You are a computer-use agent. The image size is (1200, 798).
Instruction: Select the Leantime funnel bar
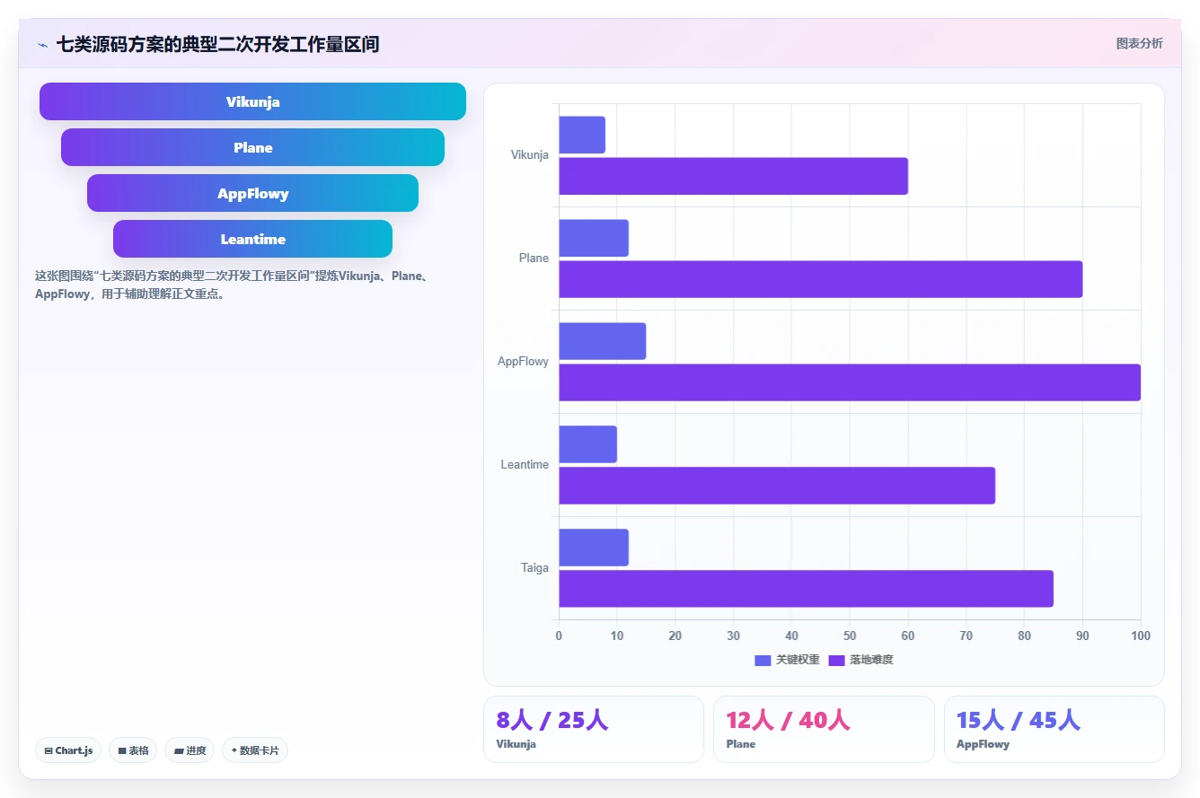[252, 239]
